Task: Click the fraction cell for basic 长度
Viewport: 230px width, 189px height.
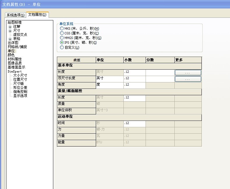Action: pos(160,73)
